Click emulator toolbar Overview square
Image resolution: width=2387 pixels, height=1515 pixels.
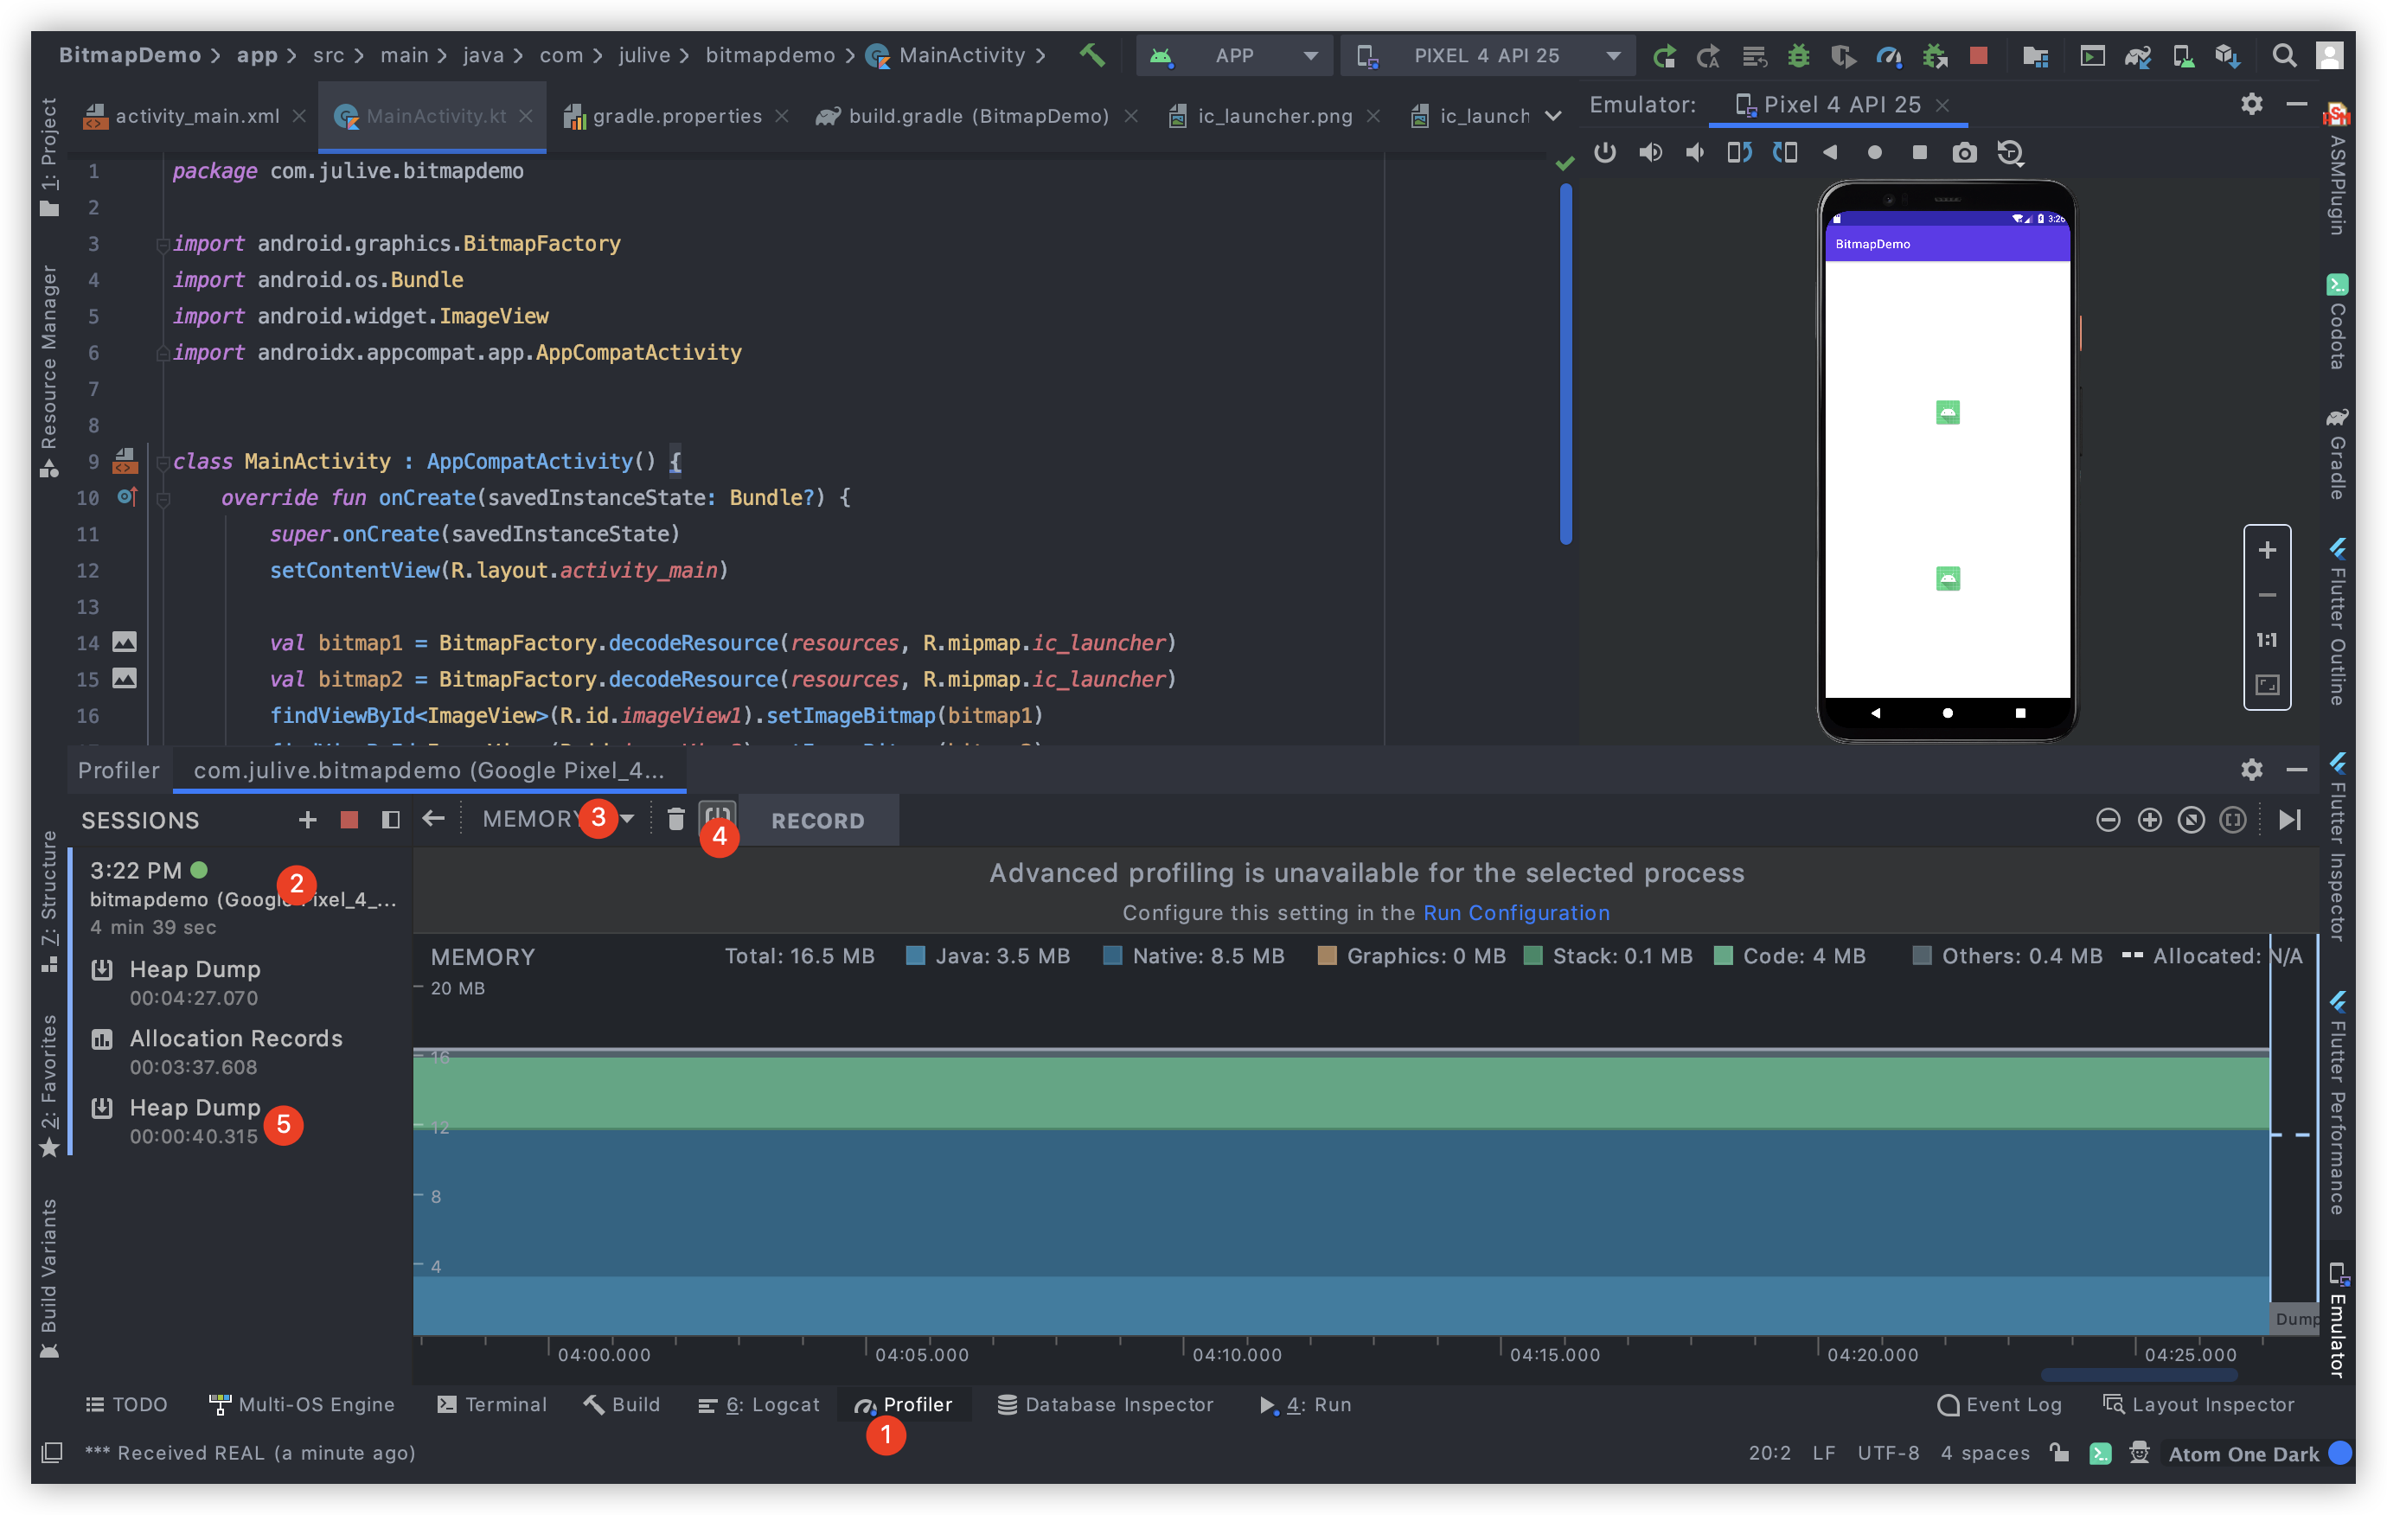click(1919, 152)
